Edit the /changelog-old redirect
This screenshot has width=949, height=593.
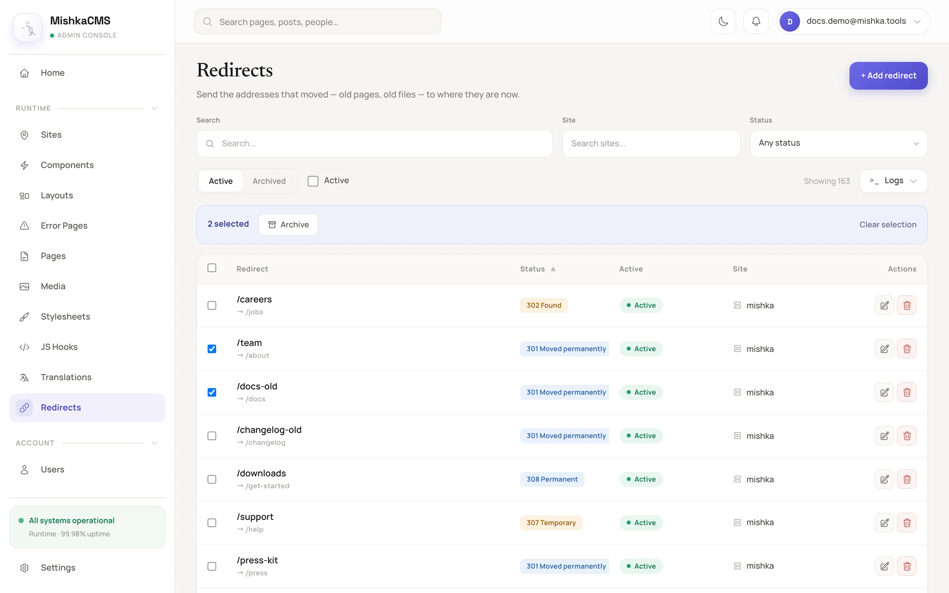coord(884,436)
